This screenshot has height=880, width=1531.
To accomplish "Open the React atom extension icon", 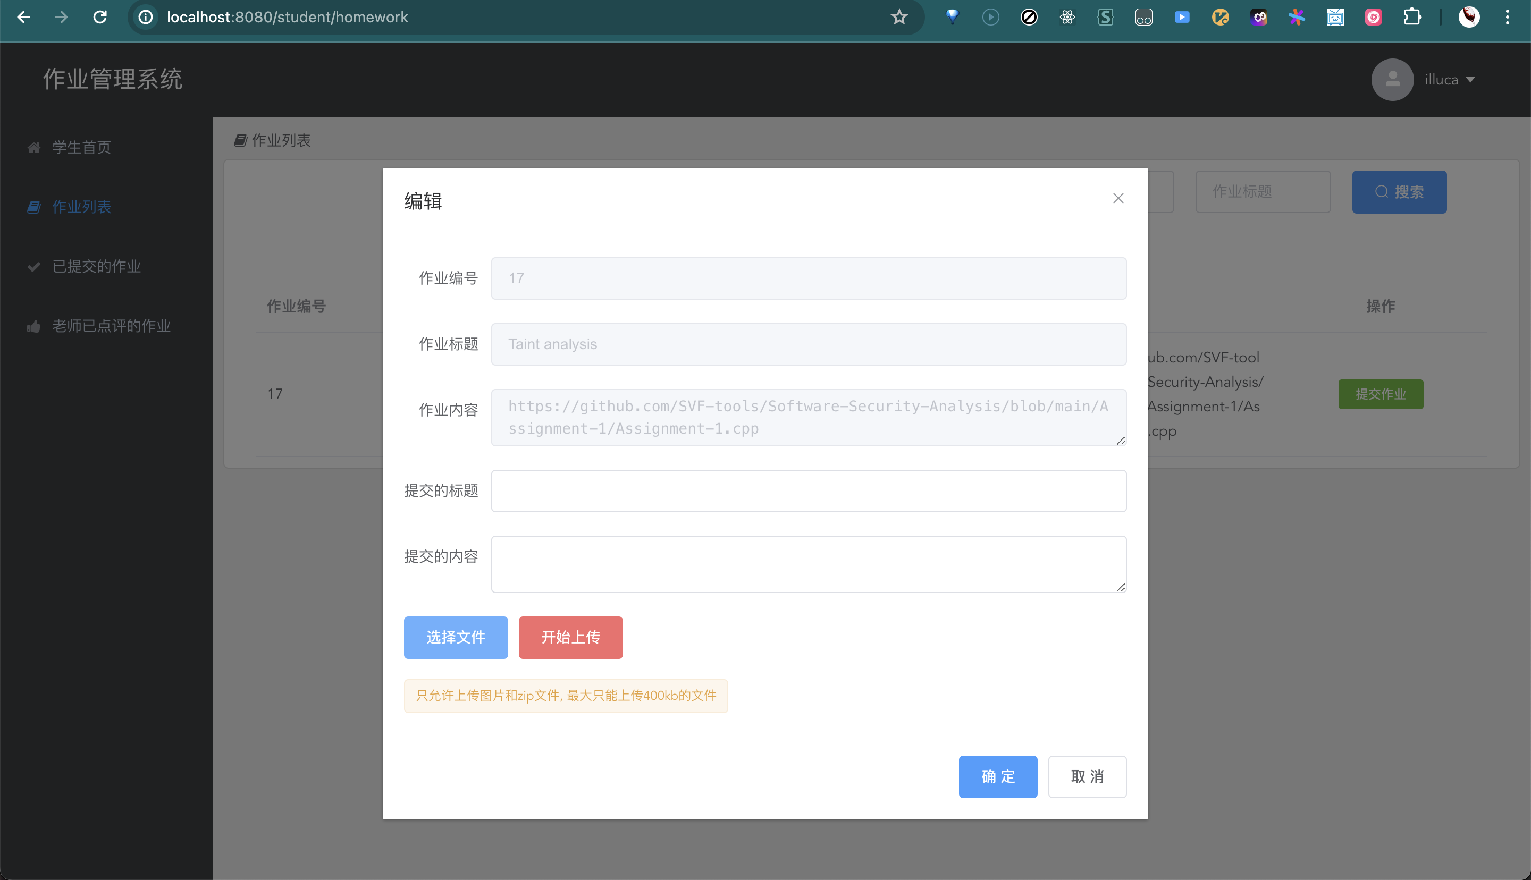I will 1067,17.
